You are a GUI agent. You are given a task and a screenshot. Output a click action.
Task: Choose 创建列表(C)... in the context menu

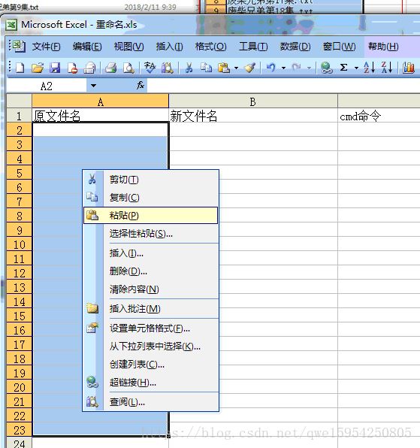click(151, 365)
